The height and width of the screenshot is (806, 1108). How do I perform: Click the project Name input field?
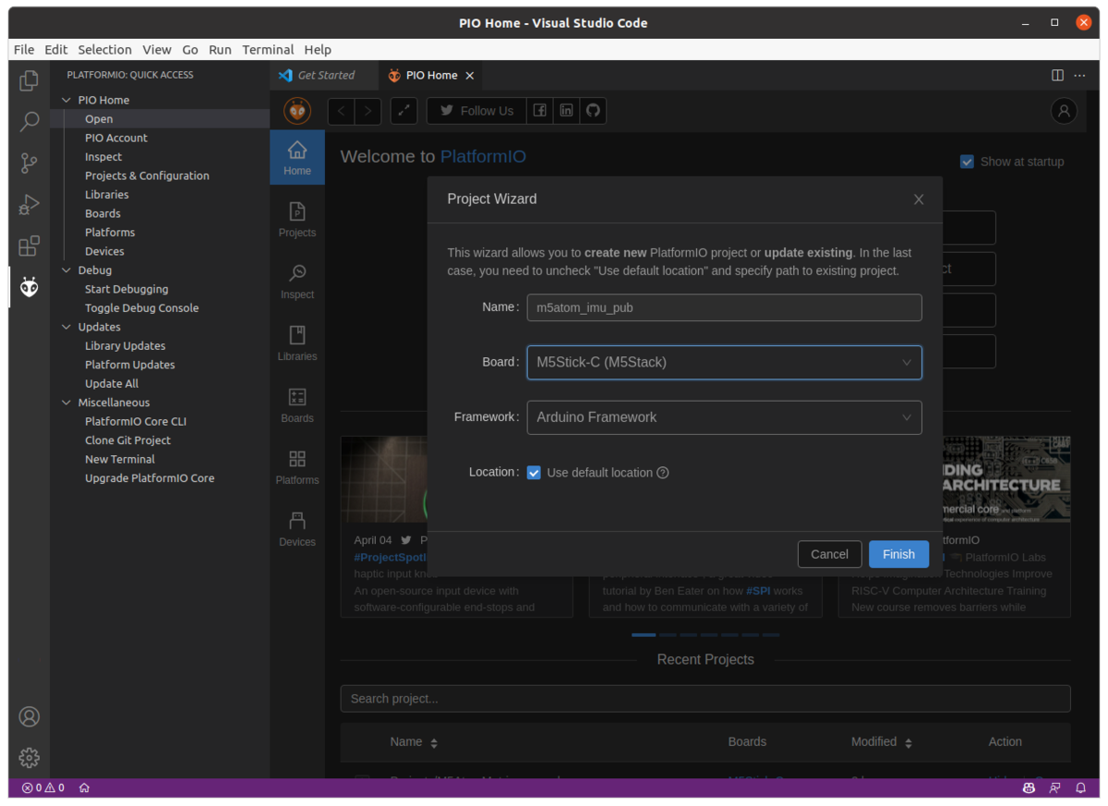[724, 307]
